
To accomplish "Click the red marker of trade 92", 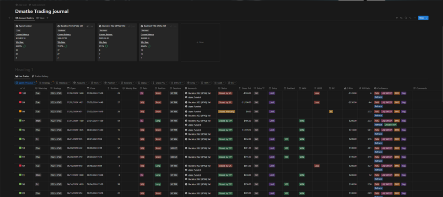I will click(x=20, y=166).
